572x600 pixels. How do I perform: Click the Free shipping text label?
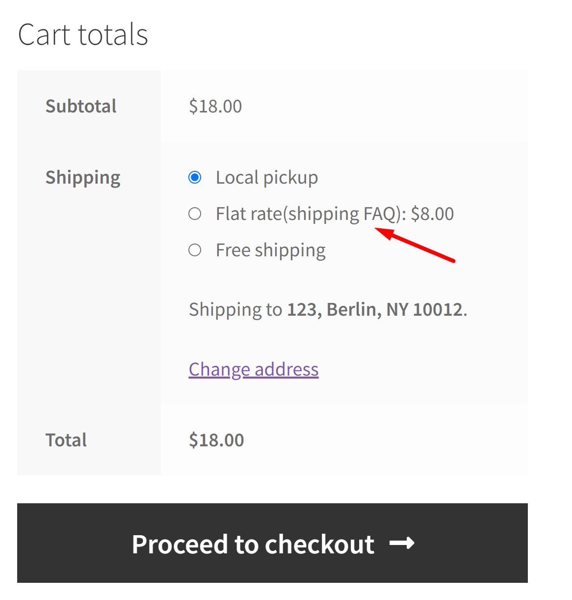[x=270, y=250]
